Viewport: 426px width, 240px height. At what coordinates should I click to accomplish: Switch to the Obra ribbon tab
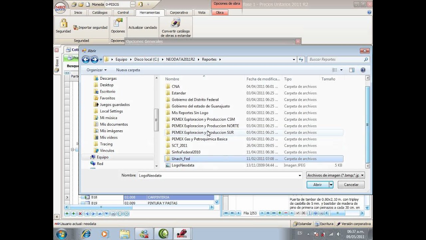click(x=220, y=13)
